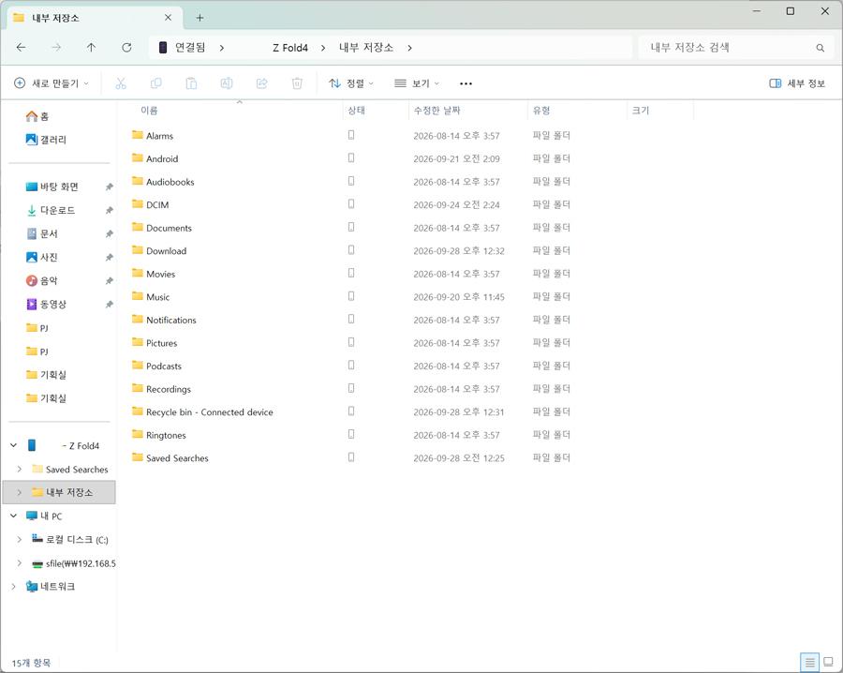Expand the sfile network drive node

click(20, 563)
